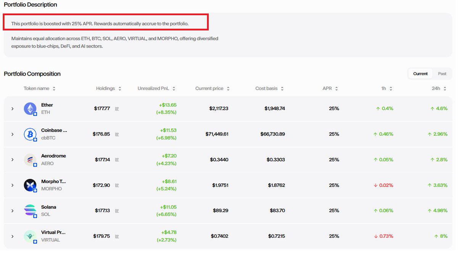Sort by Current price column
The image size is (458, 254).
pyautogui.click(x=213, y=88)
